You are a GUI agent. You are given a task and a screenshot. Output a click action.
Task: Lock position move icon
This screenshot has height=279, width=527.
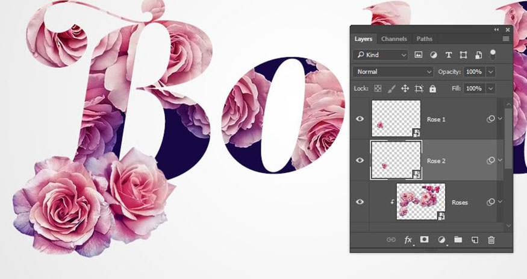pos(405,89)
